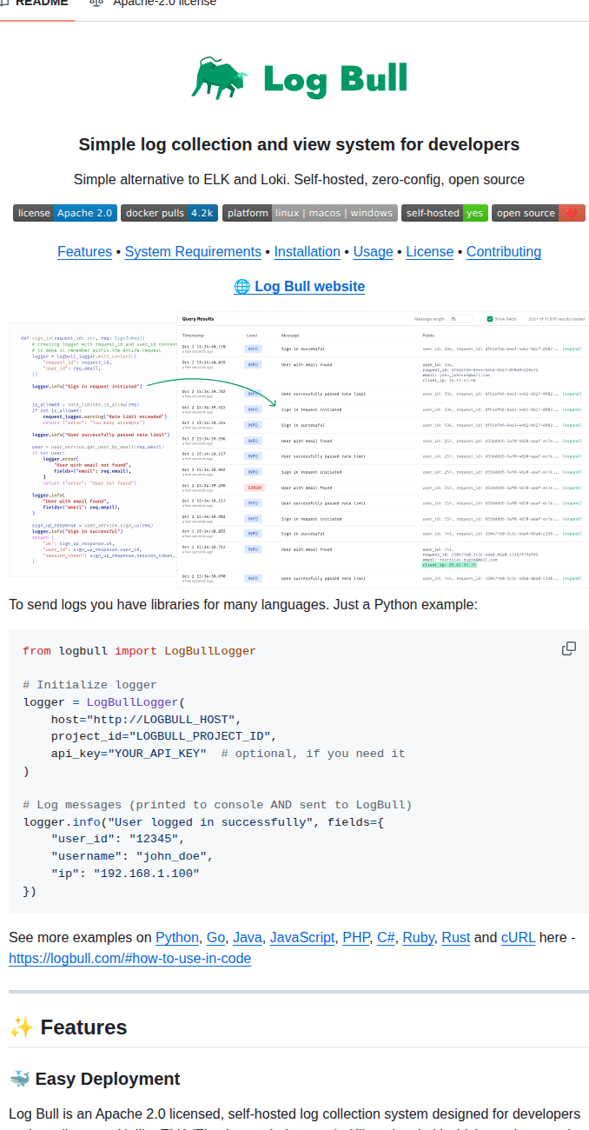Click the globe icon next to Log Bull website
This screenshot has height=1130, width=589.
tap(242, 287)
